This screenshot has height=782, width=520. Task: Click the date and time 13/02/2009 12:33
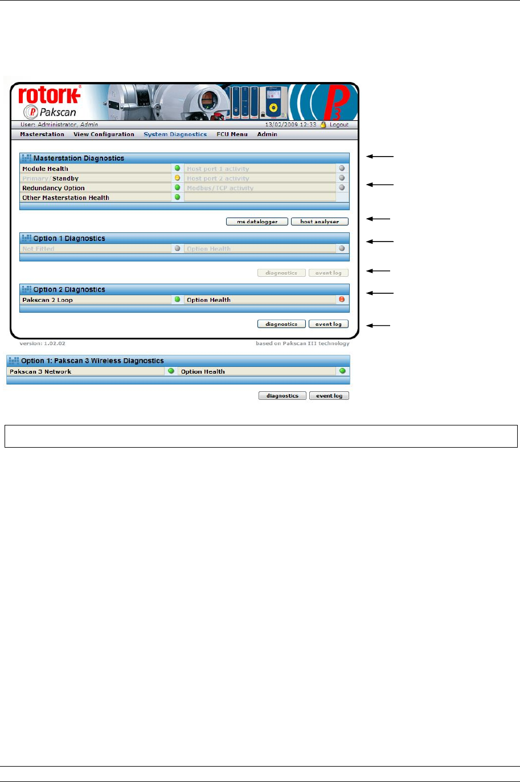290,125
